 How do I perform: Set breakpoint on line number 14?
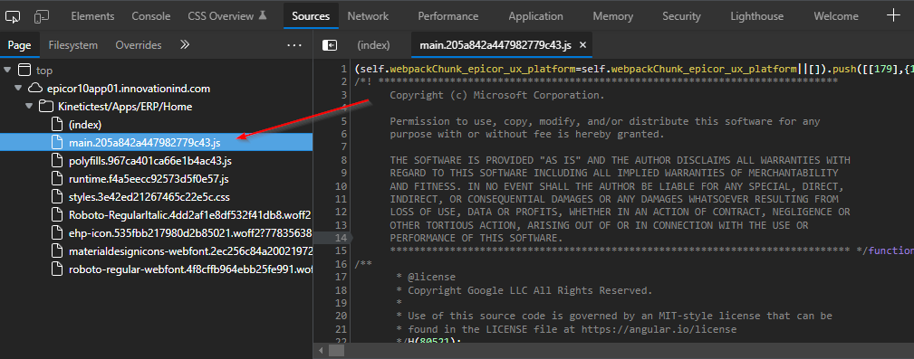coord(342,238)
